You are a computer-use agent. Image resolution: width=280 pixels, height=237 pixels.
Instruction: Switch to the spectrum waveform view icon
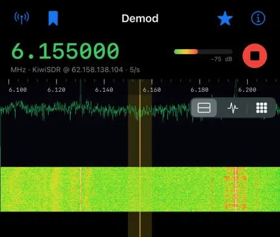(233, 108)
